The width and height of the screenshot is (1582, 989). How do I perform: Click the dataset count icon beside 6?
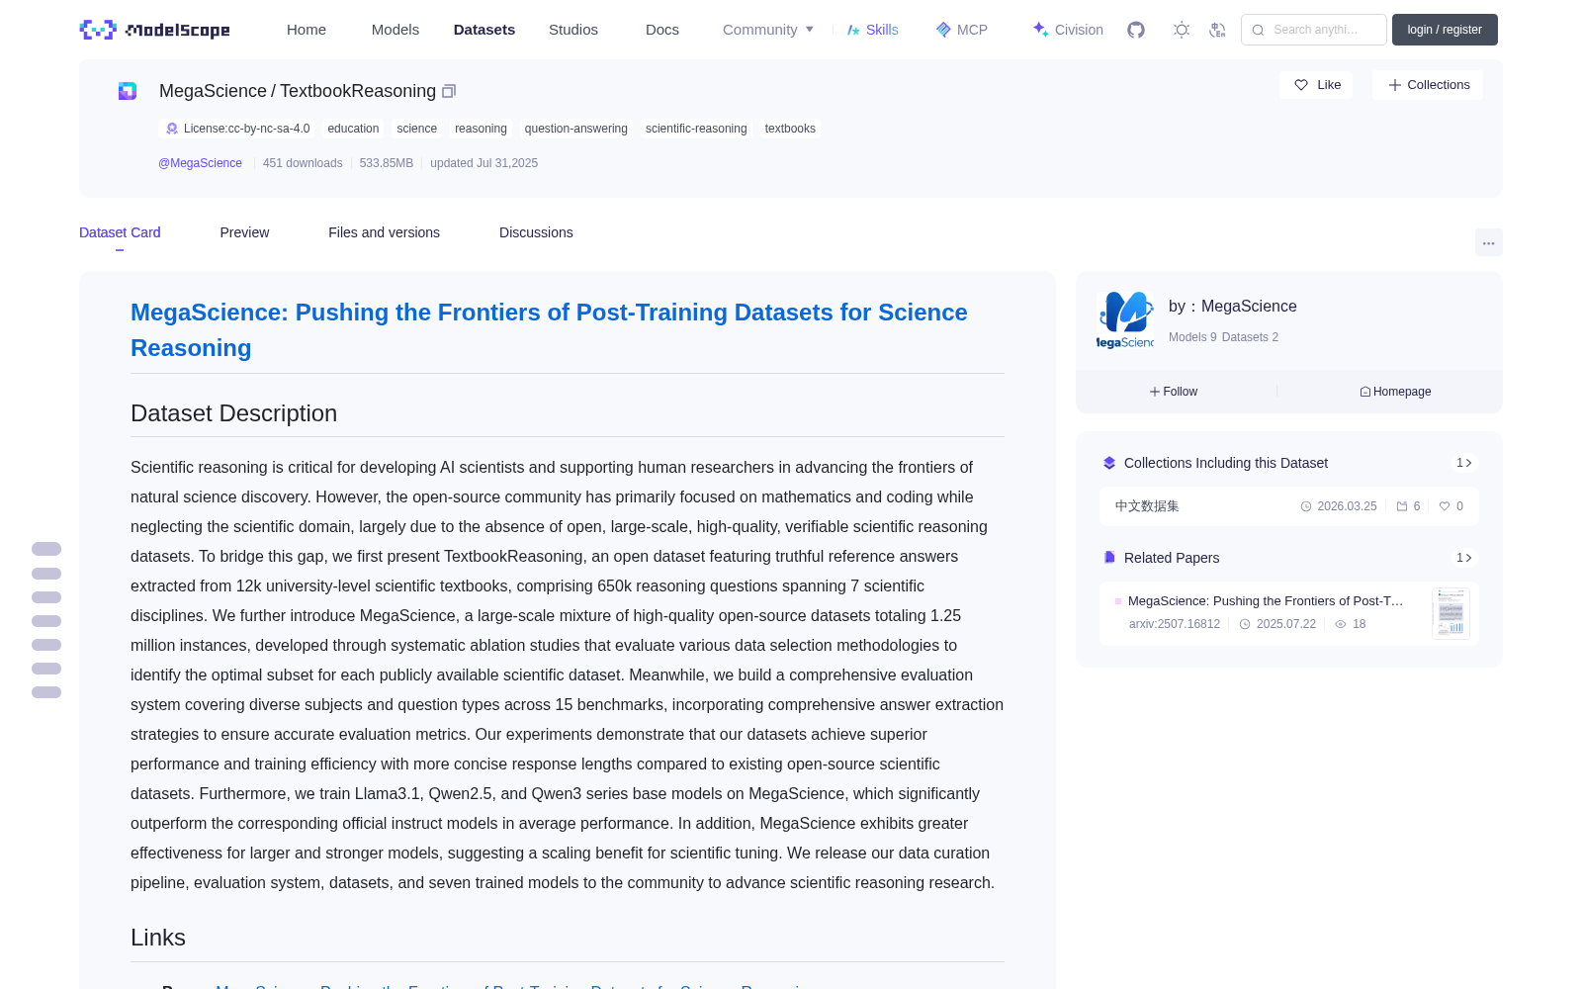point(1402,506)
